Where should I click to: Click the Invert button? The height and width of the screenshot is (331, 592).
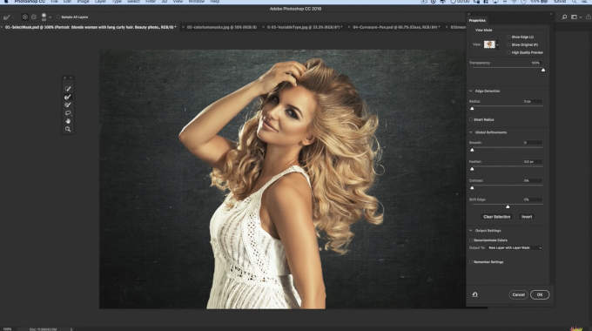tap(527, 217)
